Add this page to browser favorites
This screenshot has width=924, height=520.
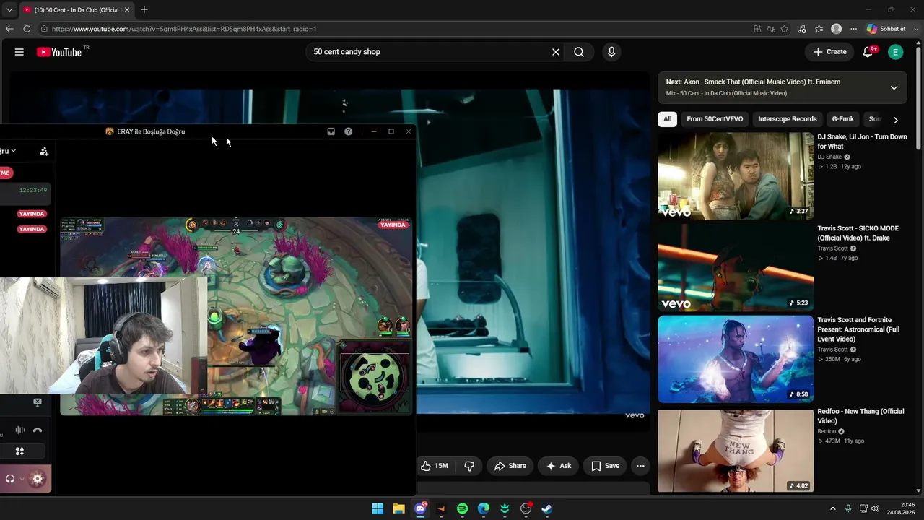[x=785, y=29]
